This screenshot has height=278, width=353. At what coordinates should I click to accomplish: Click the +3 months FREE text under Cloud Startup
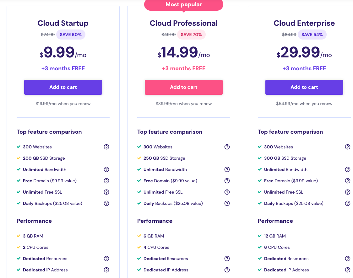pyautogui.click(x=63, y=68)
